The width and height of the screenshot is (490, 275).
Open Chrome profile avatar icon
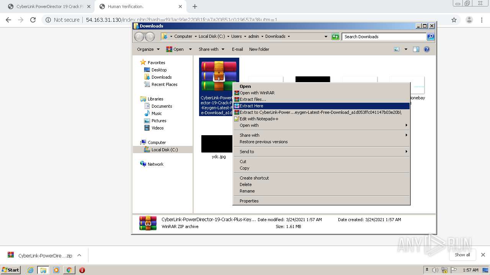point(469,20)
